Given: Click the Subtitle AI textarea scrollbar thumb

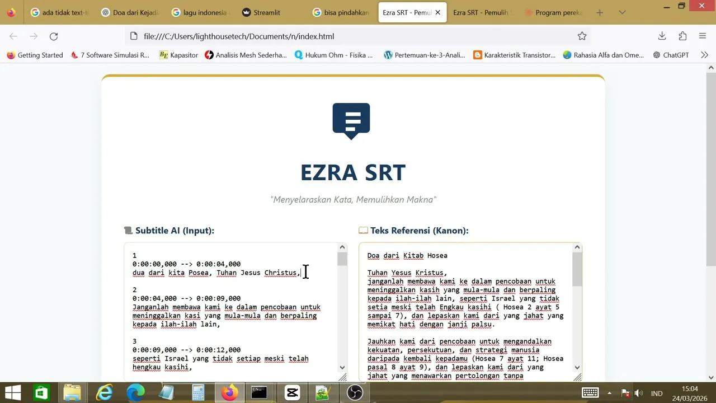Looking at the screenshot, I should point(342,259).
